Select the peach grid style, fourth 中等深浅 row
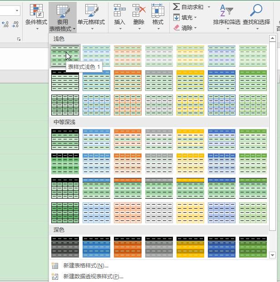The image size is (280, 282). pos(128,213)
